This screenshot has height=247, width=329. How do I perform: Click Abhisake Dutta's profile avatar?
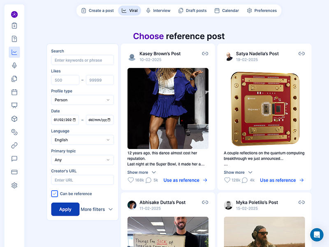pyautogui.click(x=132, y=205)
